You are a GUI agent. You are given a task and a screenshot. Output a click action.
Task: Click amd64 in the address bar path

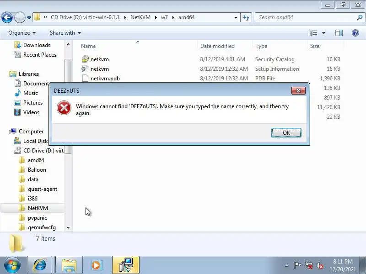click(186, 17)
